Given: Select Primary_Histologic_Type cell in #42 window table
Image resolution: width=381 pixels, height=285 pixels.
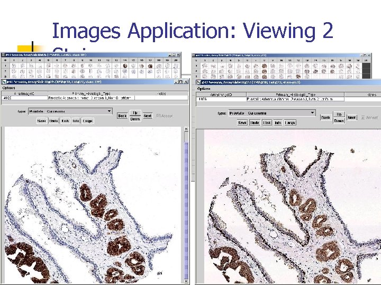Looking at the screenshot, I should 295,99.
